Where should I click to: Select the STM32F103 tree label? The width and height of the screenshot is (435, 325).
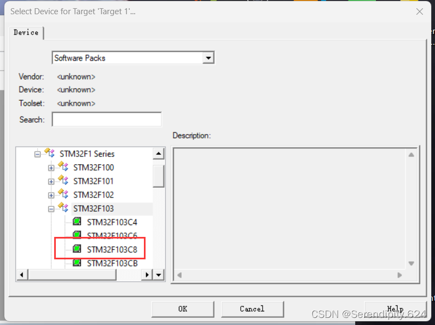tap(94, 208)
